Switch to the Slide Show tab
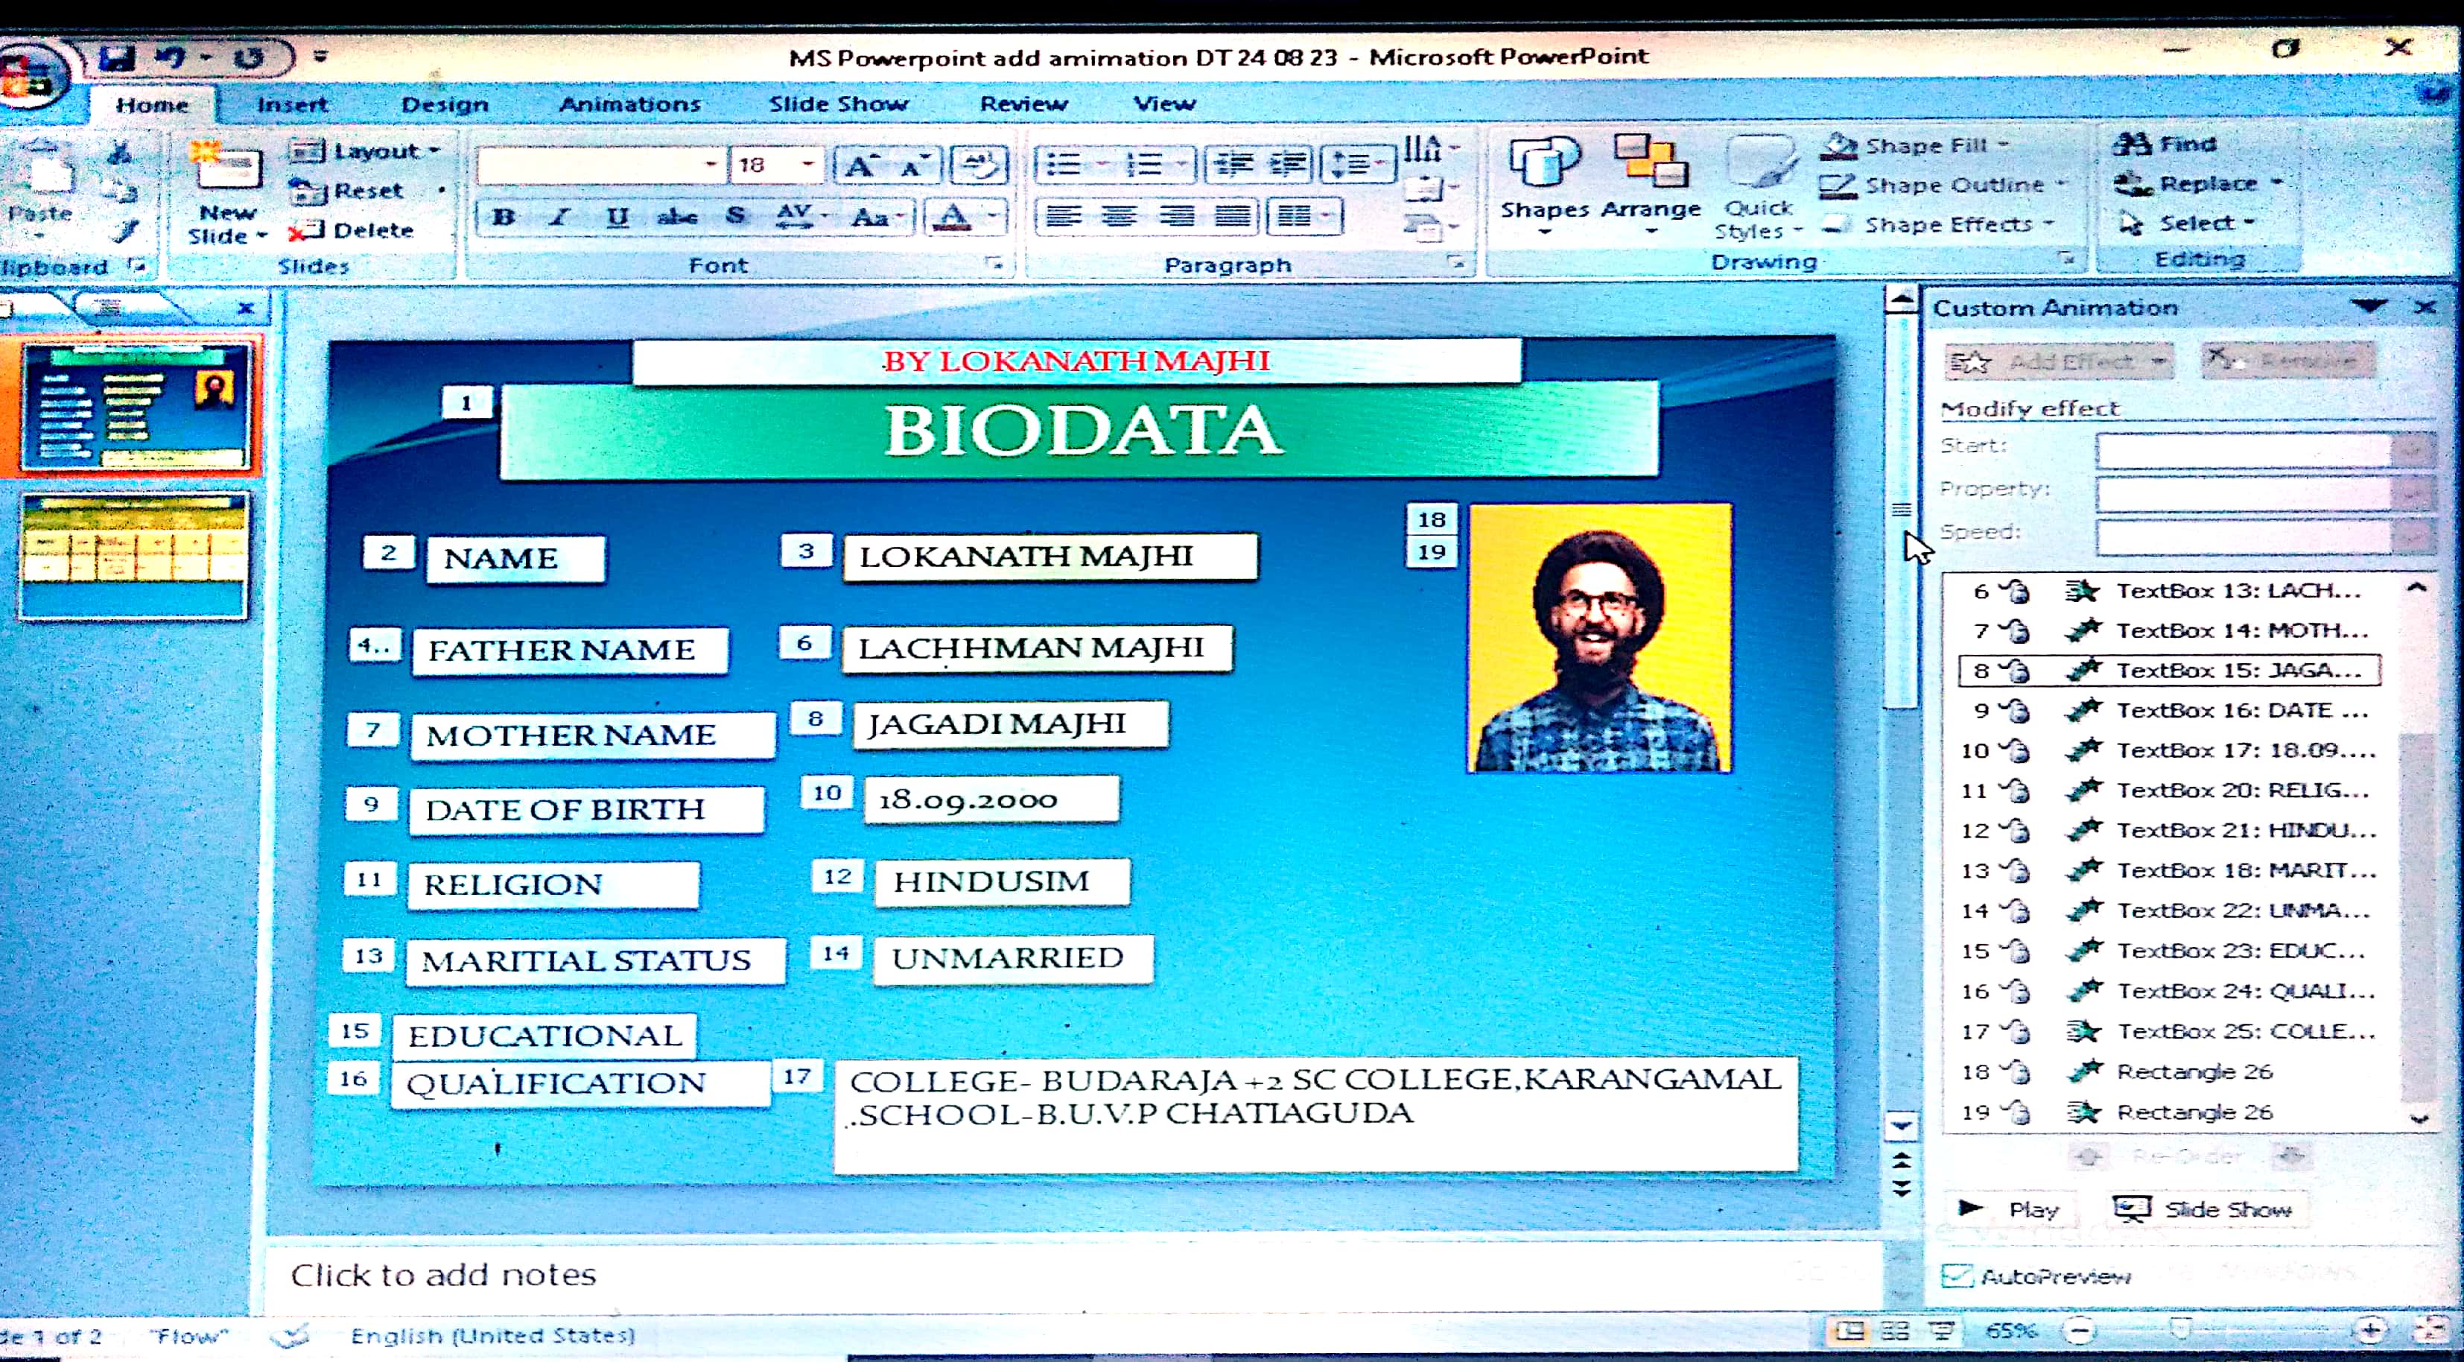This screenshot has height=1362, width=2464. click(838, 104)
